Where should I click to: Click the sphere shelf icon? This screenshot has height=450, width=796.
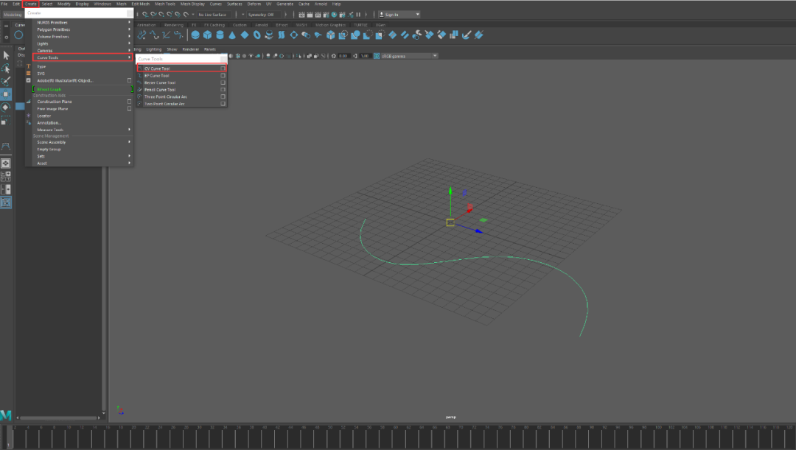[195, 35]
